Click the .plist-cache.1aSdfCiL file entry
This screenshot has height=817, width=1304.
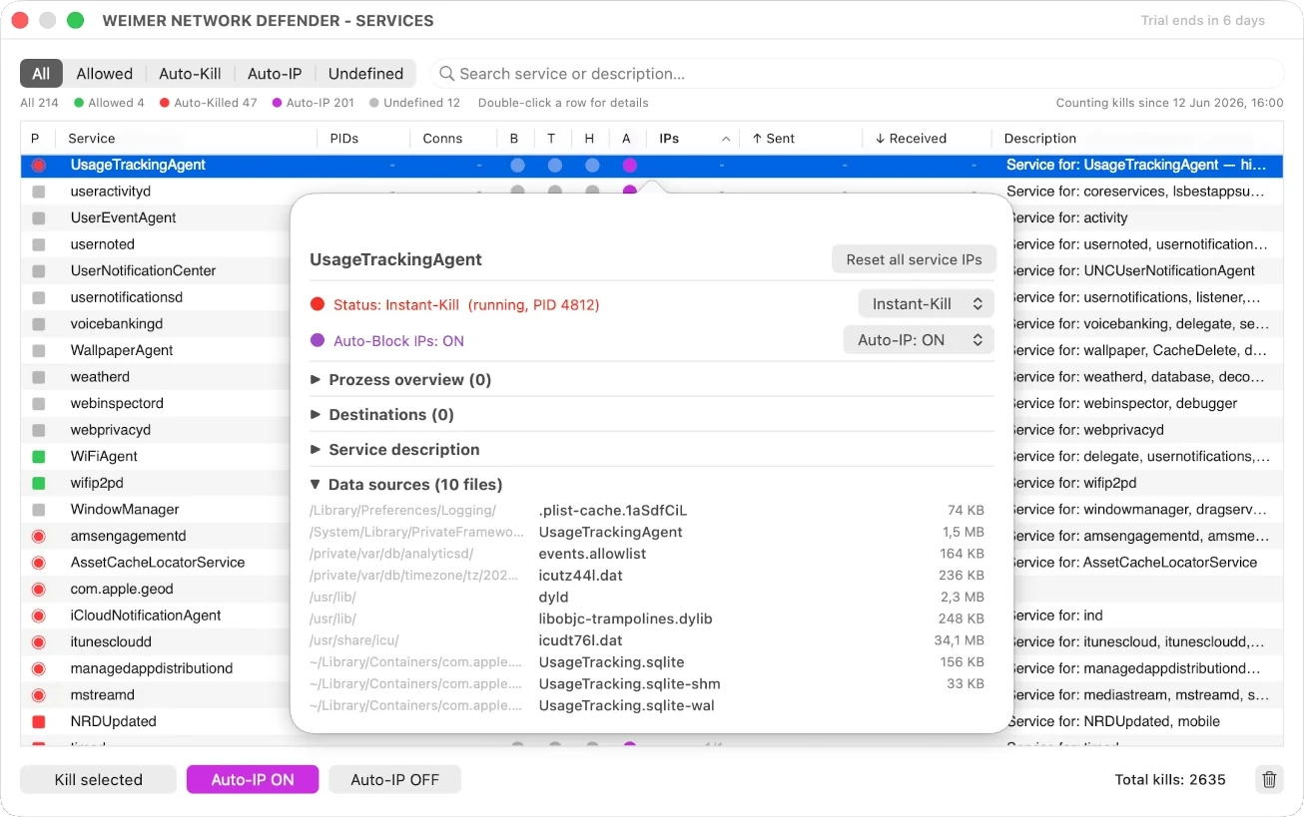[612, 511]
